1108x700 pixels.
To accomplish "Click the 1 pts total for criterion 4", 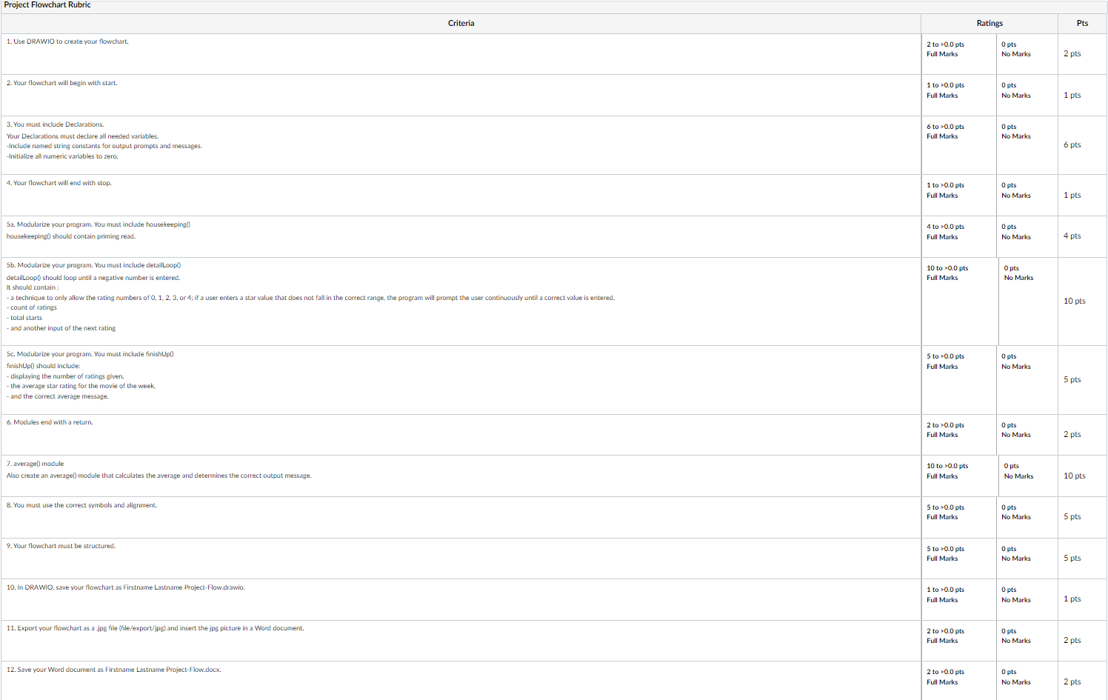I will [x=1072, y=196].
